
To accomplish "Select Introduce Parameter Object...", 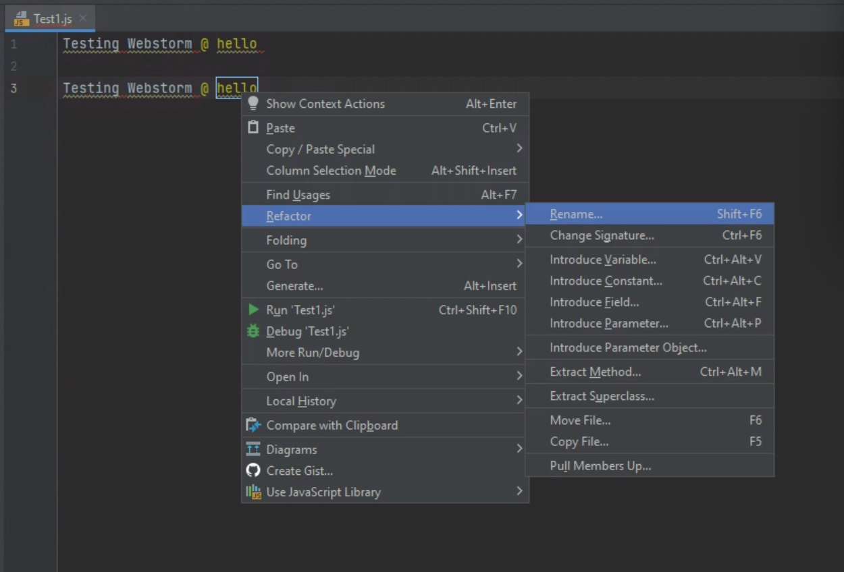I will coord(650,347).
